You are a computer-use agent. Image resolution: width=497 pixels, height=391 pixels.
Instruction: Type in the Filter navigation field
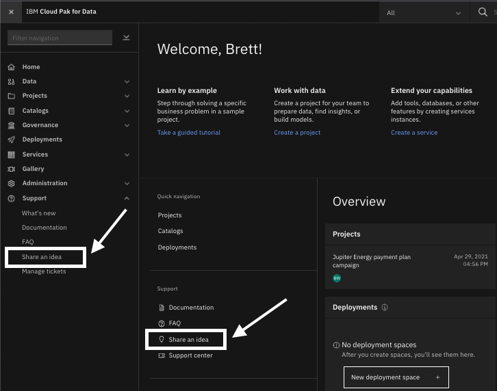(59, 38)
